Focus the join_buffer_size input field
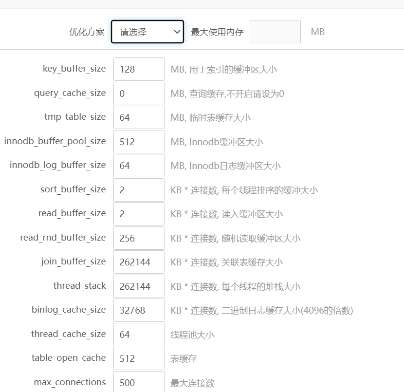This screenshot has height=392, width=404. (x=139, y=262)
